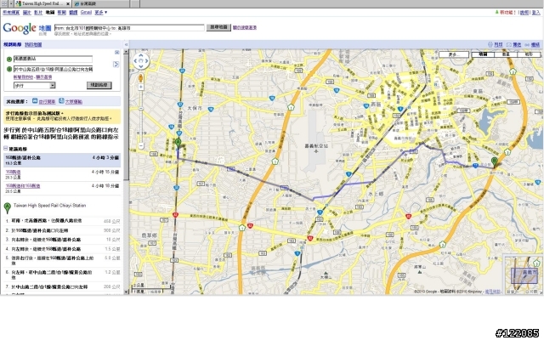Open the browser tab dropdown arrow
The height and width of the screenshot is (340, 544).
click(x=11, y=3)
